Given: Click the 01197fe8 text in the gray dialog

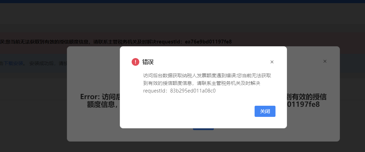Looking at the screenshot, I should [x=303, y=104].
